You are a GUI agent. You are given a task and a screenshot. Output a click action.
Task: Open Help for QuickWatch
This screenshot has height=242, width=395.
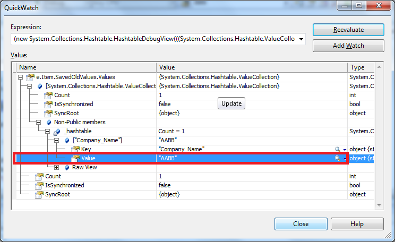point(357,224)
